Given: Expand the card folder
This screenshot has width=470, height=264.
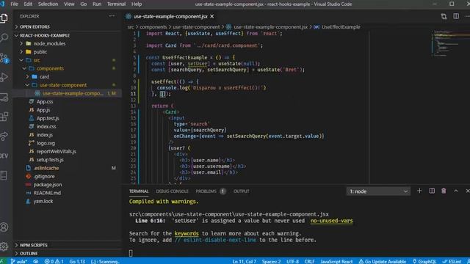Looking at the screenshot, I should (x=44, y=76).
